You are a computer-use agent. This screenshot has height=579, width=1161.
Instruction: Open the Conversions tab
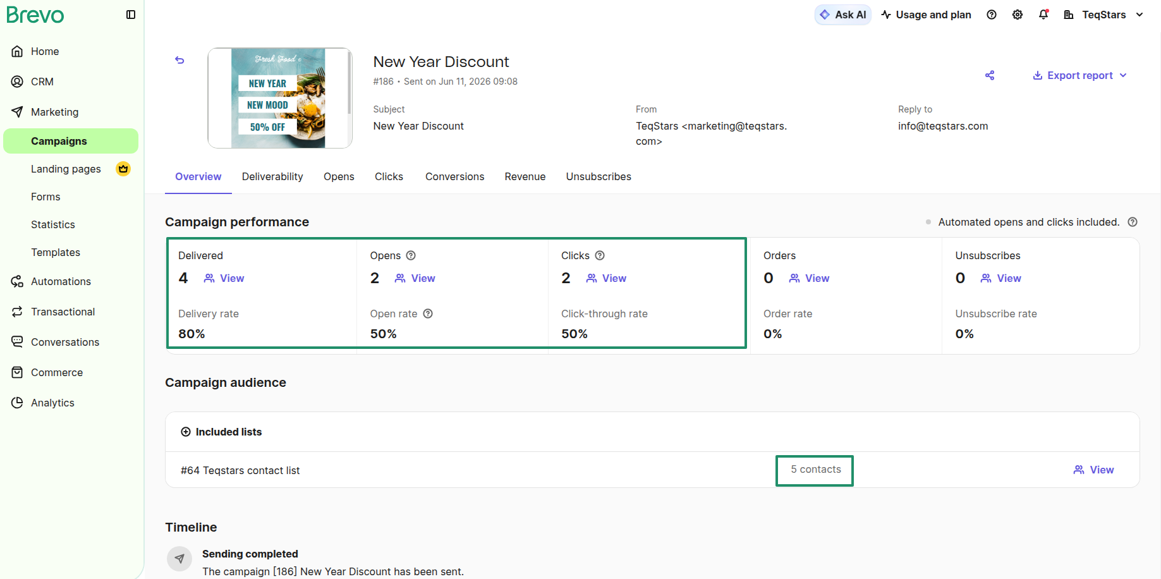(x=454, y=176)
